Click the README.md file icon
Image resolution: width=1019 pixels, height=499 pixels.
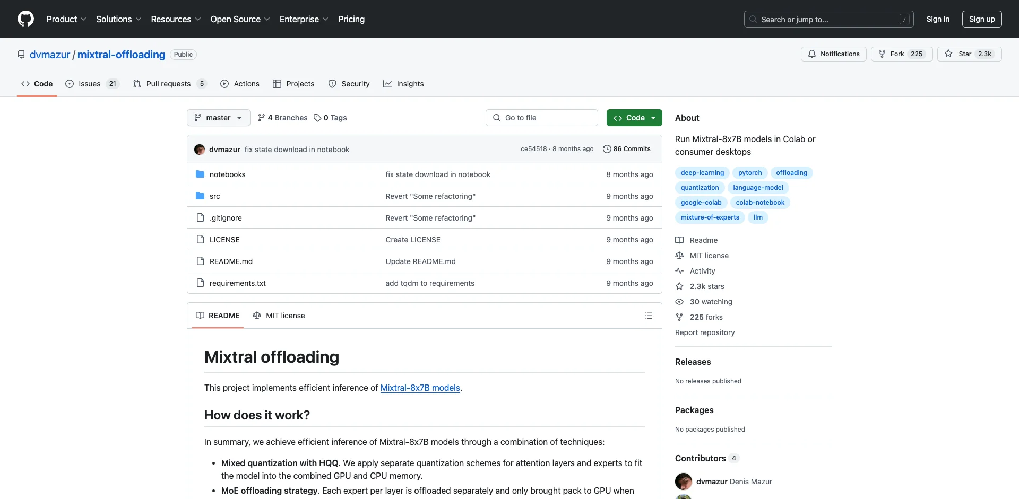200,261
